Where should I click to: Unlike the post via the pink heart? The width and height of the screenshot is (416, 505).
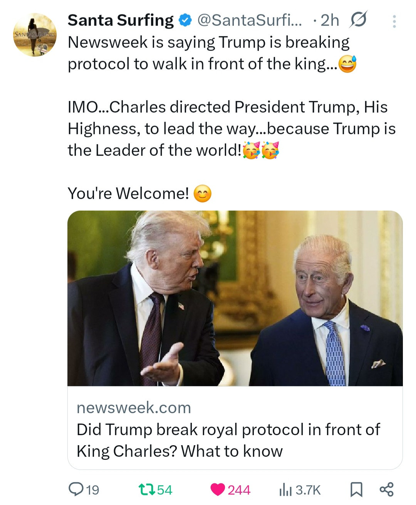point(218,490)
